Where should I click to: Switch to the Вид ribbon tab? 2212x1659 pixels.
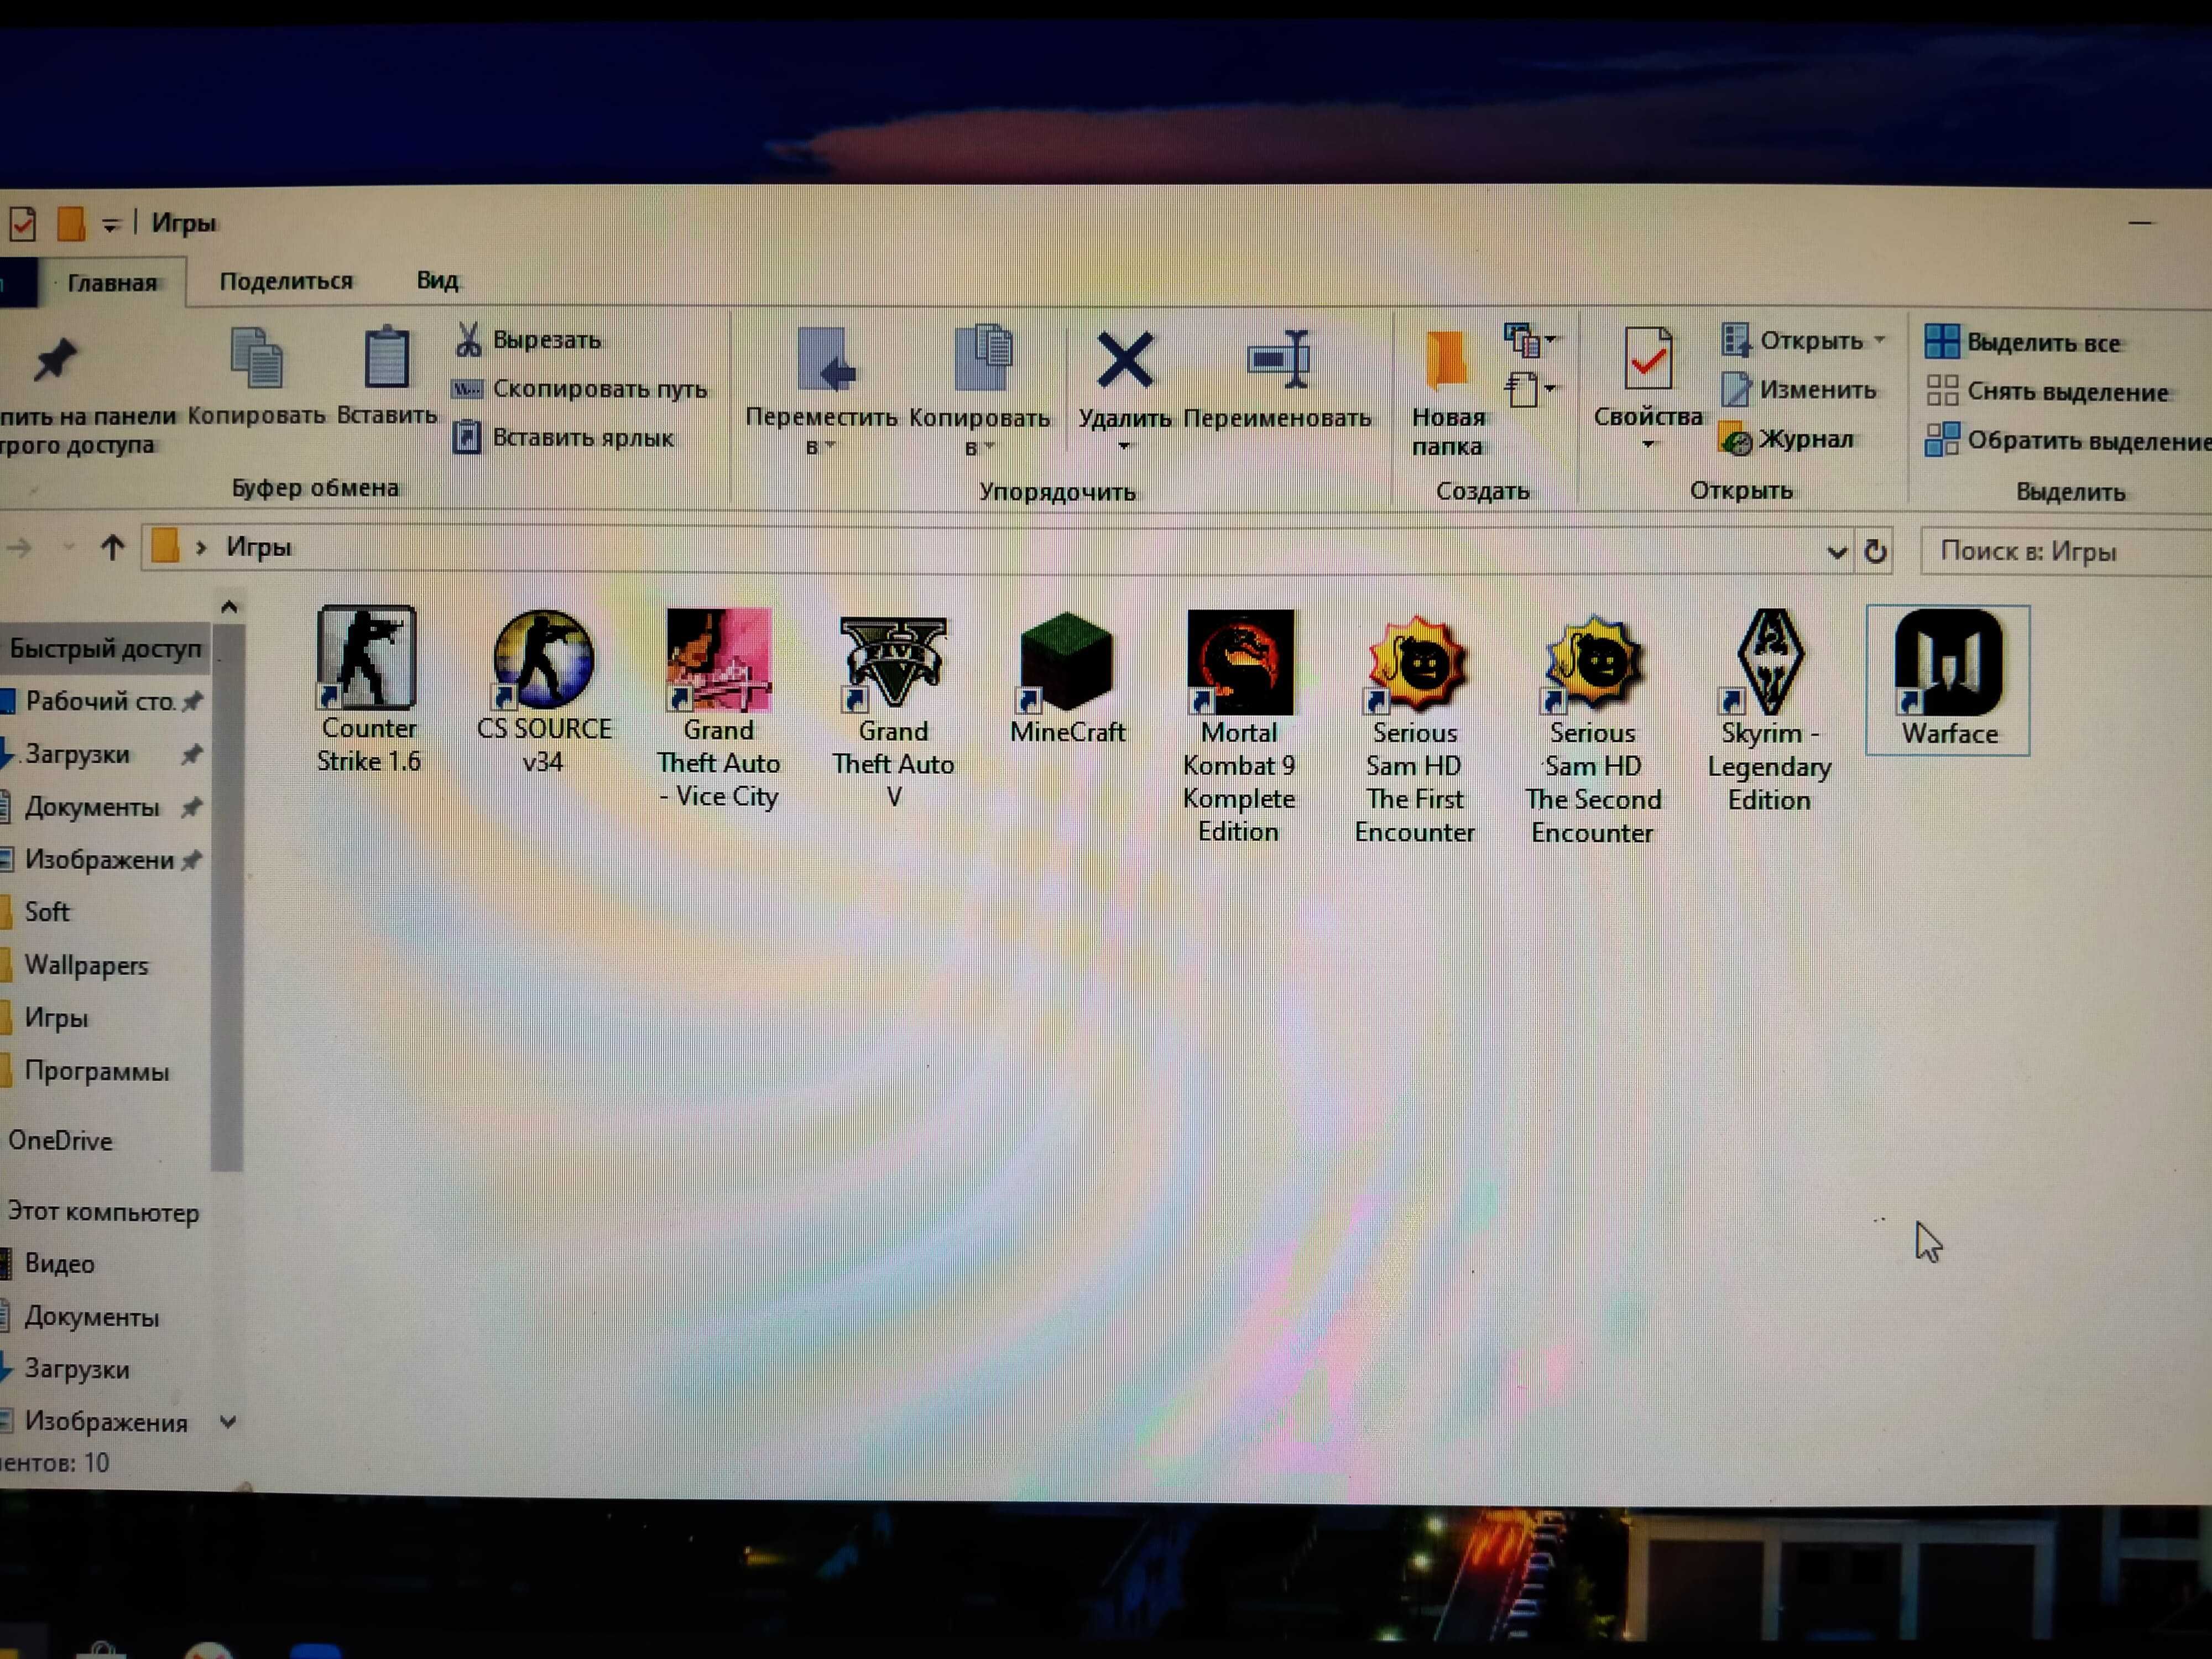tap(437, 280)
